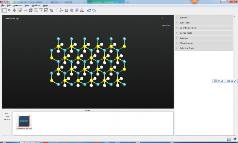Click the blue undo arrow icon
Screen dimensions: 238x143
tap(89, 10)
